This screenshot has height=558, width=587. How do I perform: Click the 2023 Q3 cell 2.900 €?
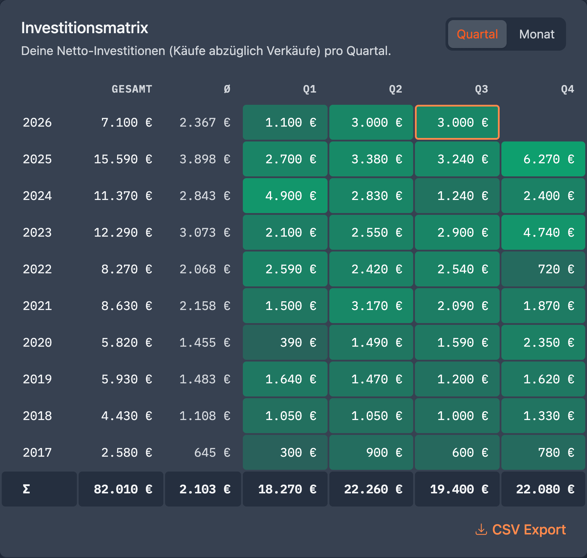[x=457, y=232]
